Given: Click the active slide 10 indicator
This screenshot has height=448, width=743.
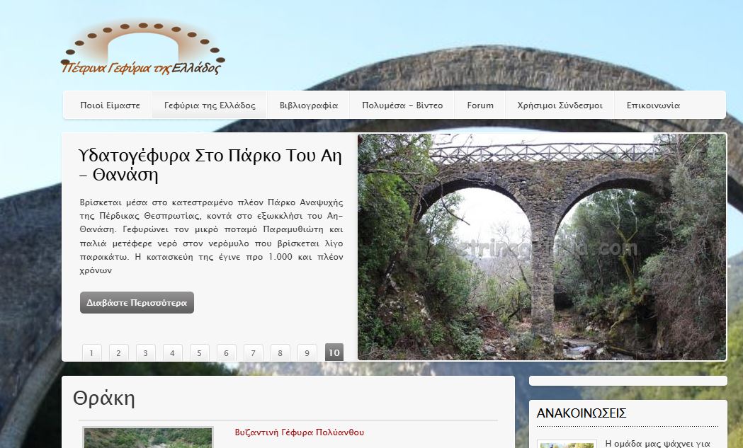Looking at the screenshot, I should tap(334, 352).
